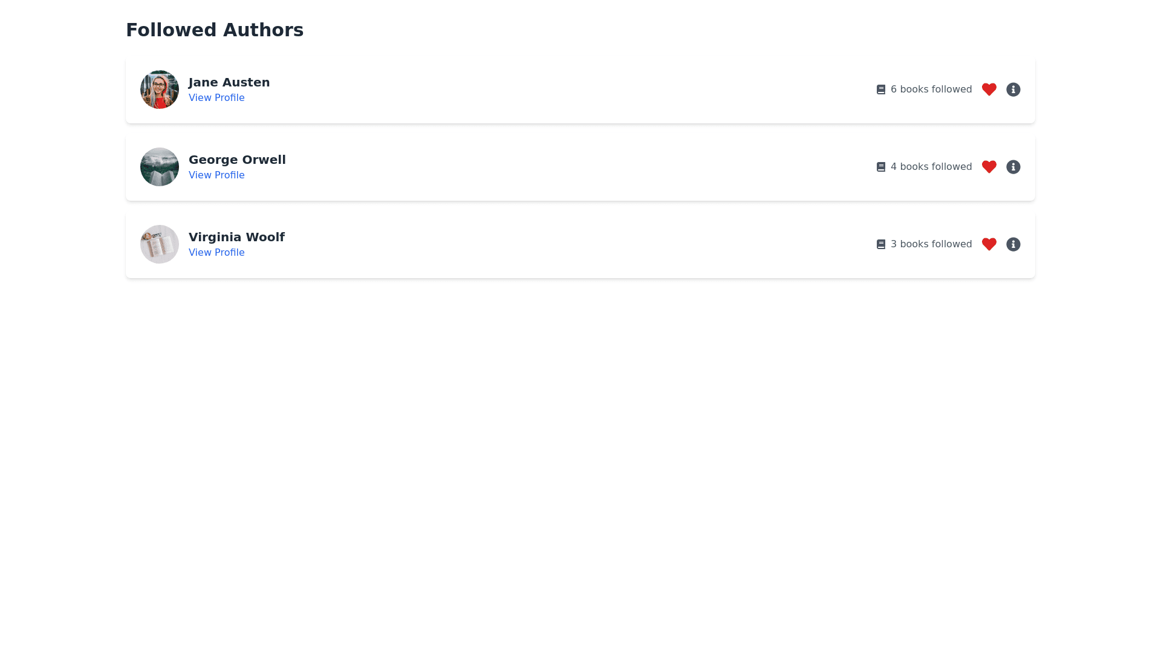Click the Followed Authors page heading
The height and width of the screenshot is (653, 1161).
[x=215, y=30]
